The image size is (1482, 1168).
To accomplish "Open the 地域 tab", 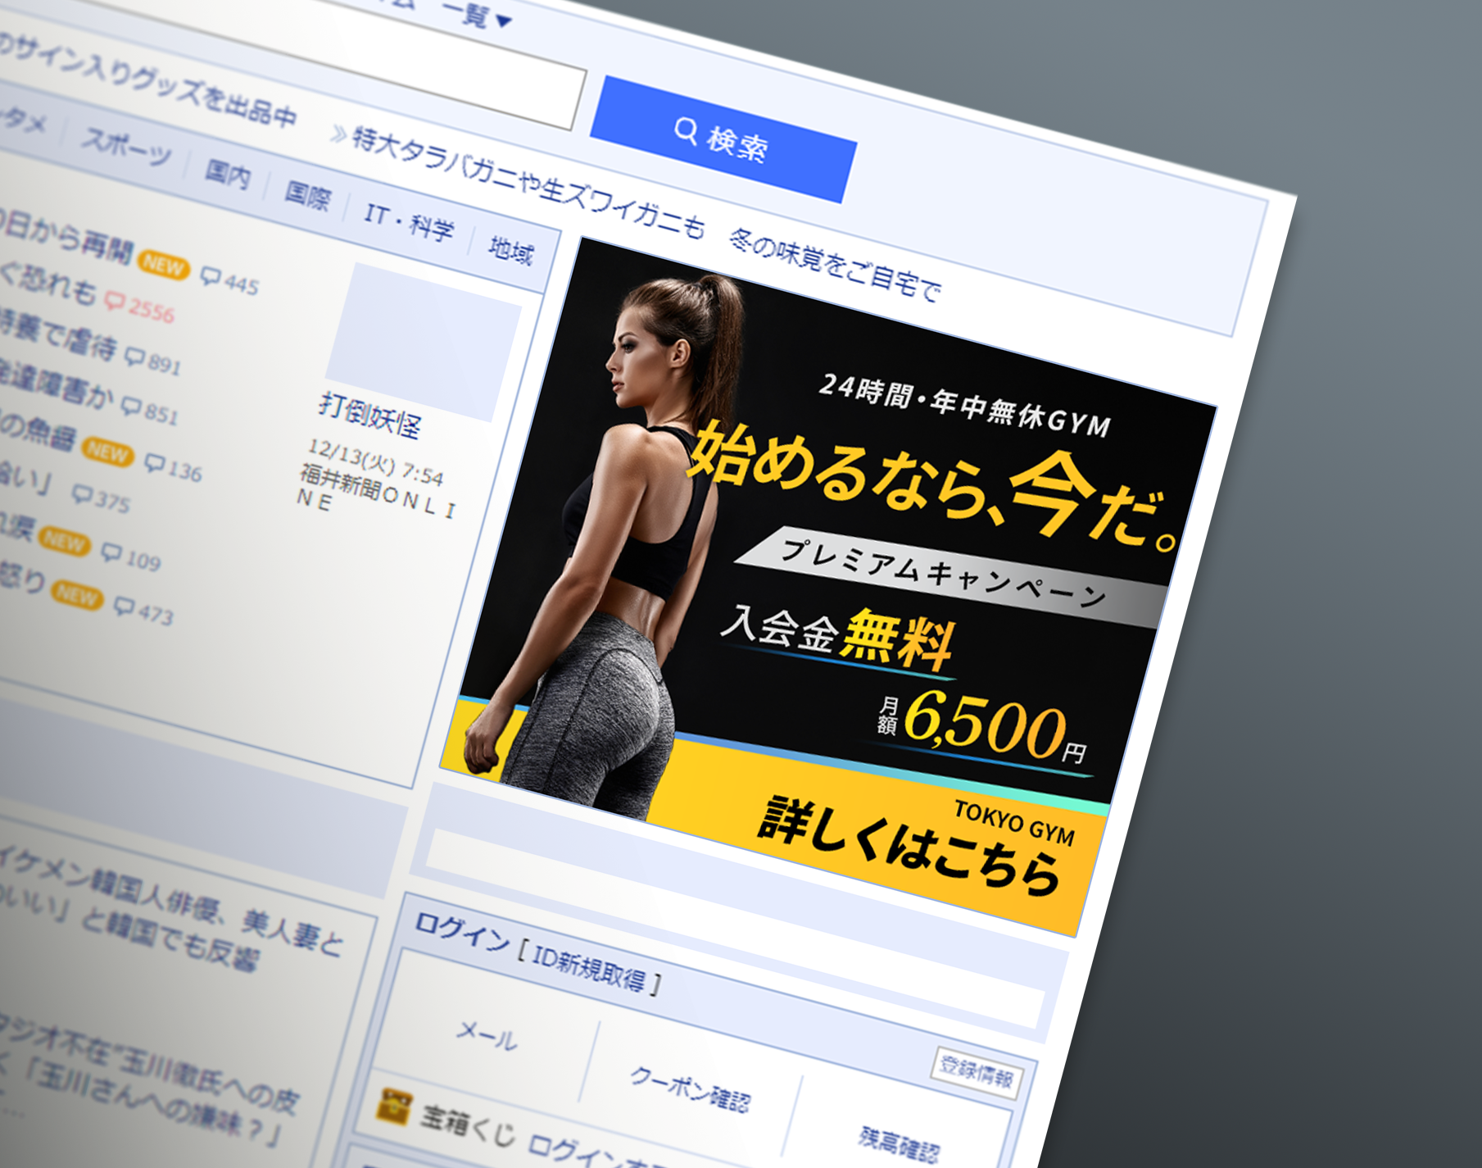I will (511, 250).
